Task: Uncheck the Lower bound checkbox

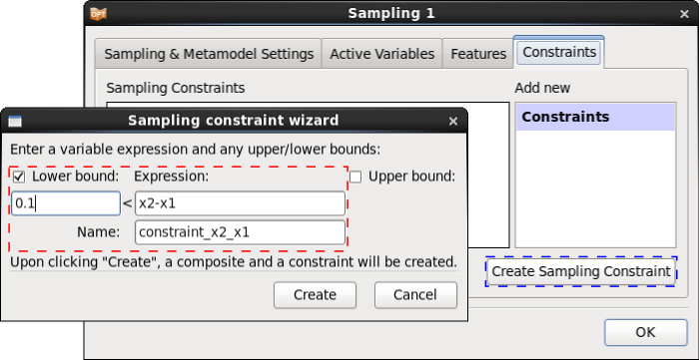Action: 19,178
